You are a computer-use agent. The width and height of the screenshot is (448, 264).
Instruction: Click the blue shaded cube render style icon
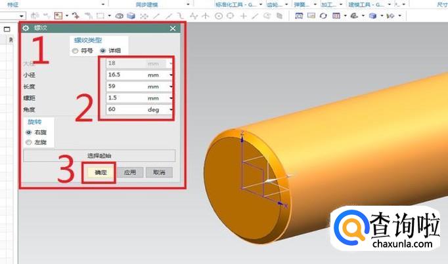point(372,14)
